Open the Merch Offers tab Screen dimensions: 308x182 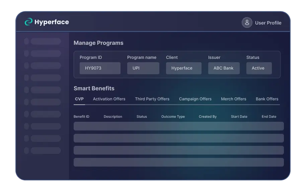click(x=233, y=99)
